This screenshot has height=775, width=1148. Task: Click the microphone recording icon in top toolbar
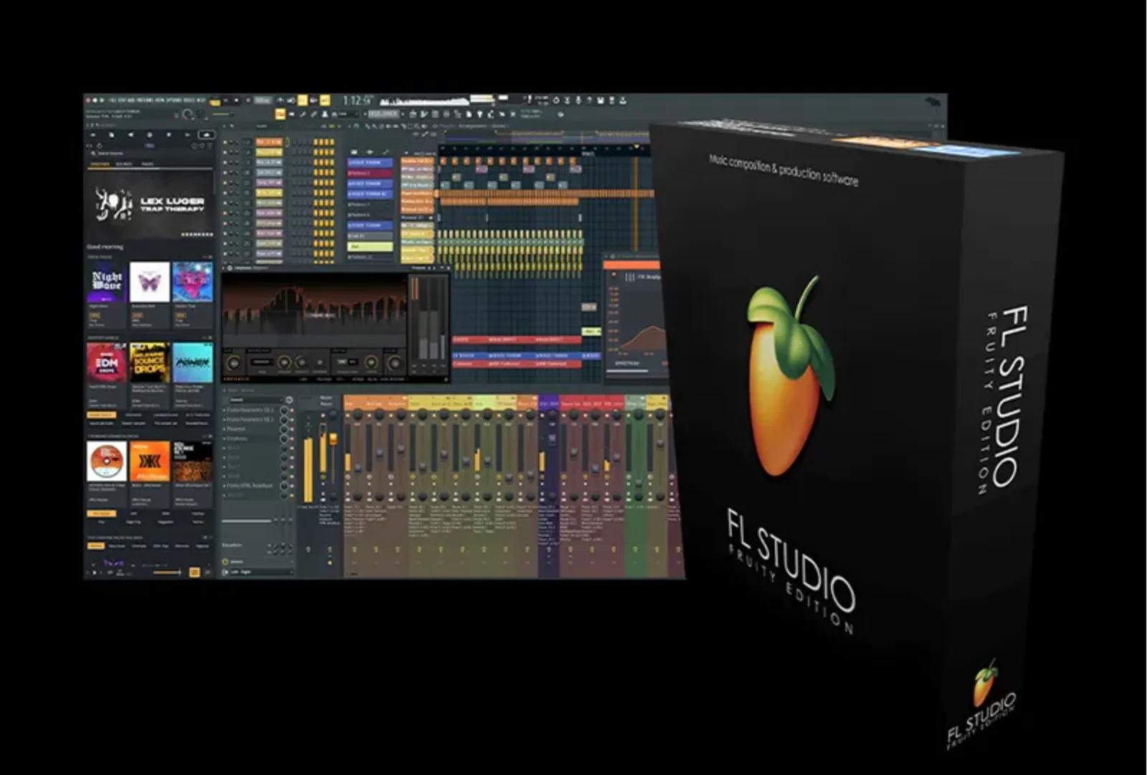tap(578, 100)
